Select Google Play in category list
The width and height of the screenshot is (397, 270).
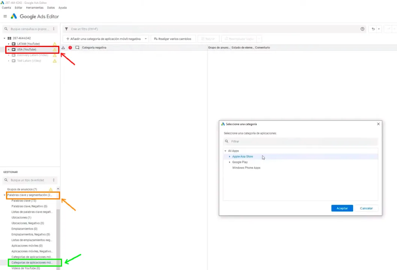[x=240, y=162]
